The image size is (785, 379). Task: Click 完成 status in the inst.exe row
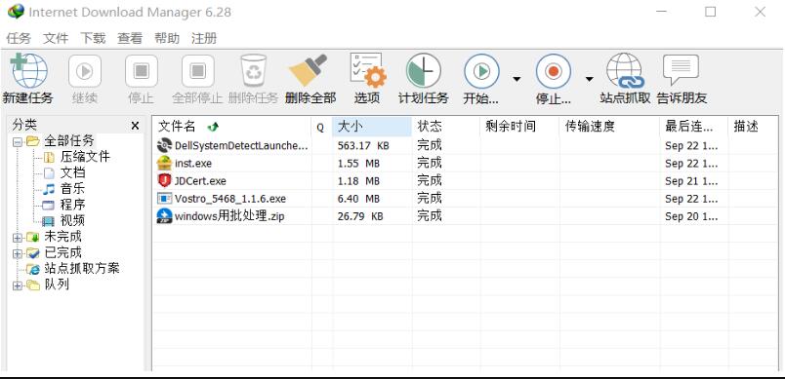point(430,163)
